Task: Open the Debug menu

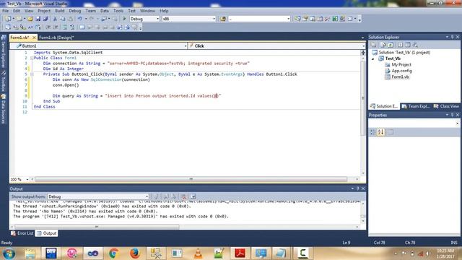Action: pos(75,11)
